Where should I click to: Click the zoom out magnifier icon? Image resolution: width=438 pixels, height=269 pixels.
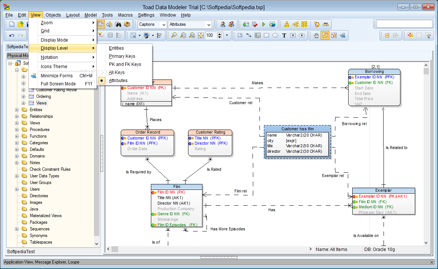pyautogui.click(x=183, y=35)
